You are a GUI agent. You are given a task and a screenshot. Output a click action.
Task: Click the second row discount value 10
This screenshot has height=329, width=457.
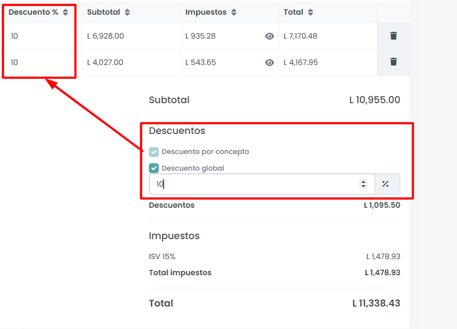[14, 63]
